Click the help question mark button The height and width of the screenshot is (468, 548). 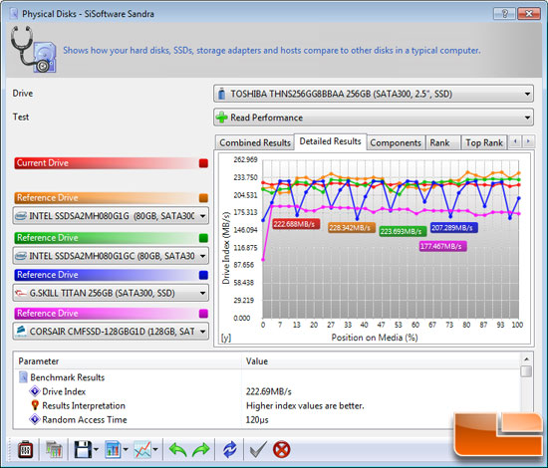[504, 14]
